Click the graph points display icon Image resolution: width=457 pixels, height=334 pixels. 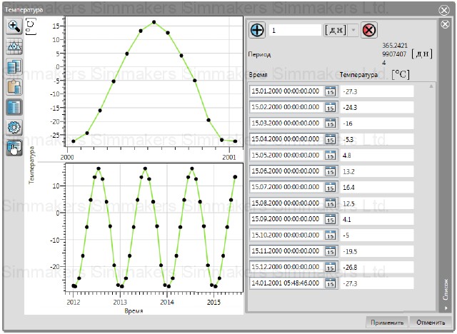[14, 46]
